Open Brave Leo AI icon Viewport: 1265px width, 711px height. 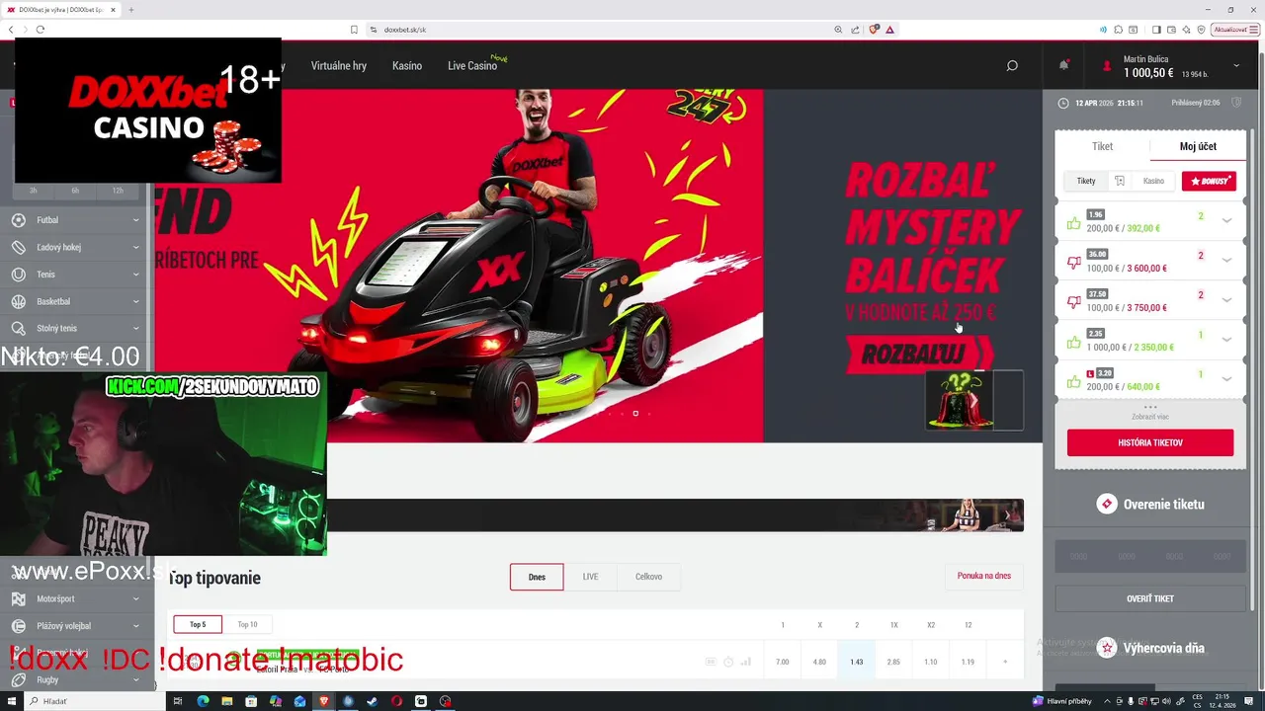pos(1187,30)
